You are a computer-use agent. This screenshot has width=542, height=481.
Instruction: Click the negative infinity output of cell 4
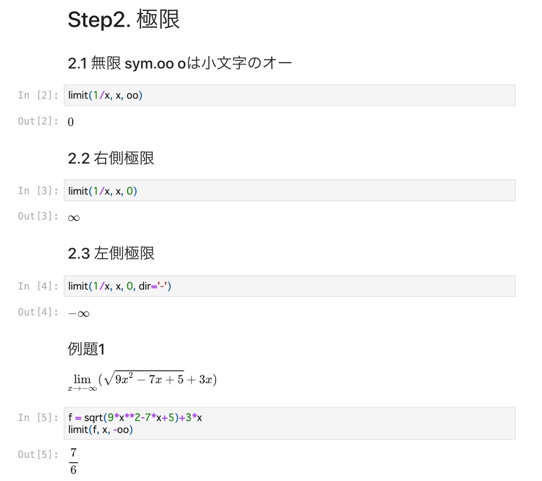79,314
